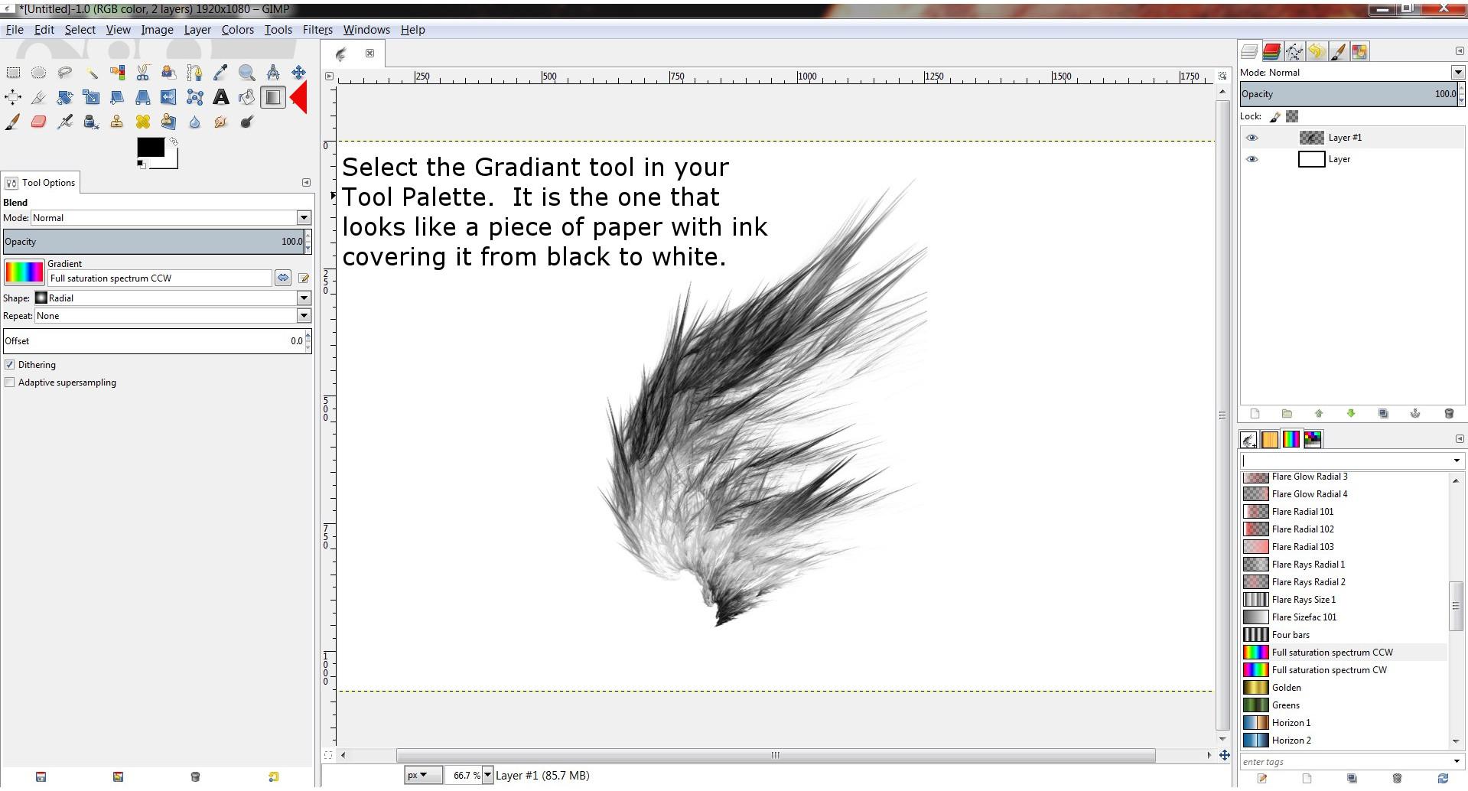This screenshot has width=1468, height=791.
Task: Toggle the lock alpha channel checkerboard
Action: point(1292,116)
